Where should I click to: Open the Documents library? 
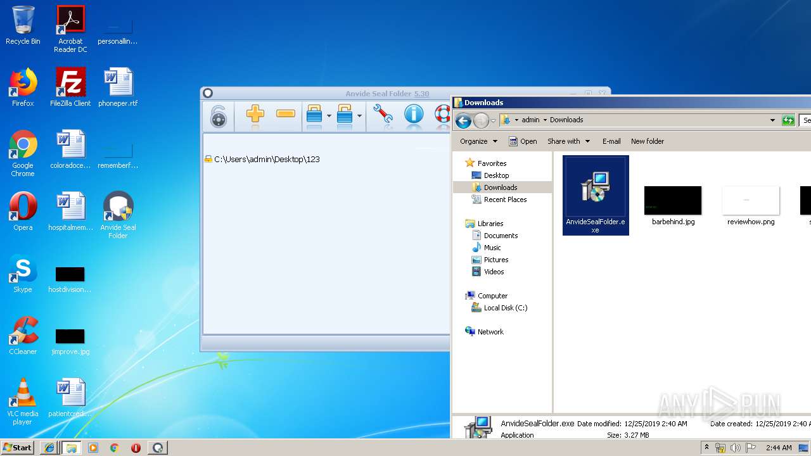pyautogui.click(x=494, y=236)
